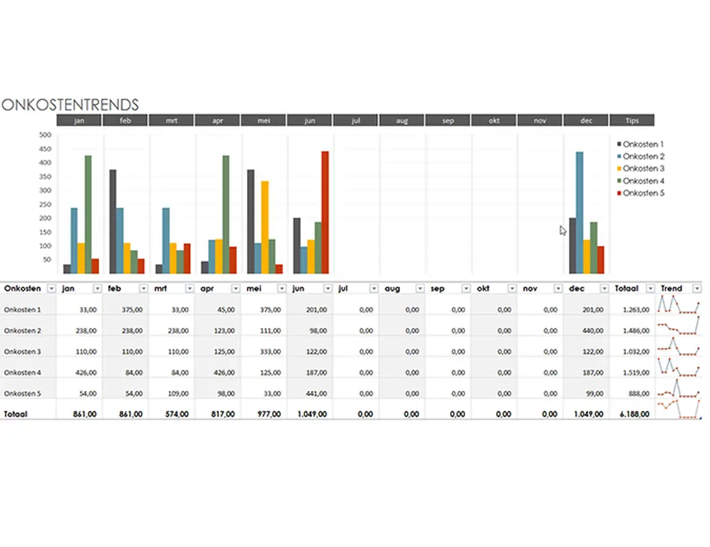
Task: Go to the dec month tab
Action: point(585,120)
